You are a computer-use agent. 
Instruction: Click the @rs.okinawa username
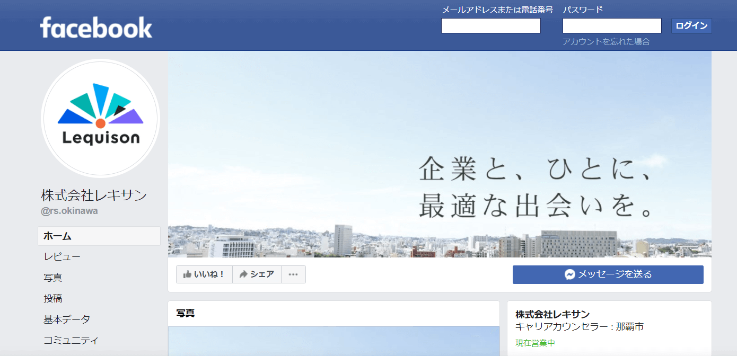pos(69,211)
